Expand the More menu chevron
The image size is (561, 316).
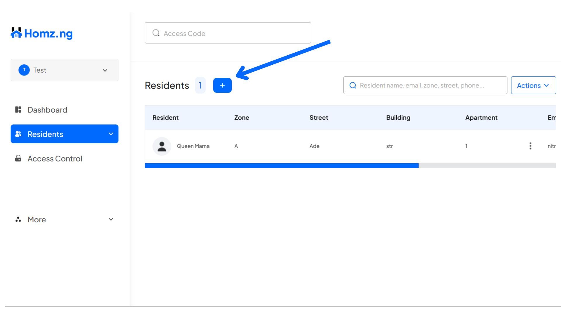(x=111, y=219)
